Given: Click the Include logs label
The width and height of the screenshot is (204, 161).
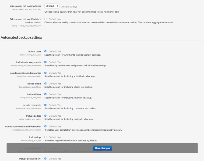Looking at the screenshot, I should 35,137.
